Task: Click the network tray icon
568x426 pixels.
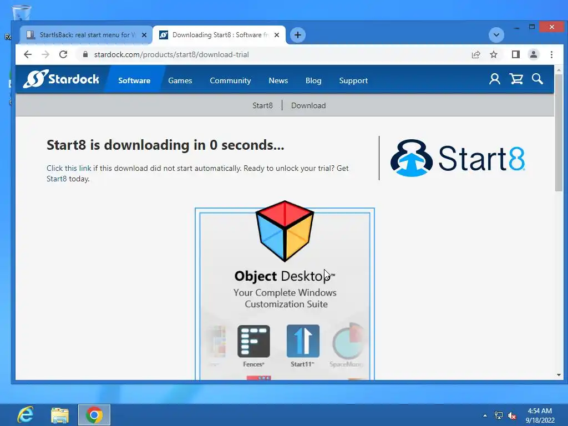Action: [499, 415]
